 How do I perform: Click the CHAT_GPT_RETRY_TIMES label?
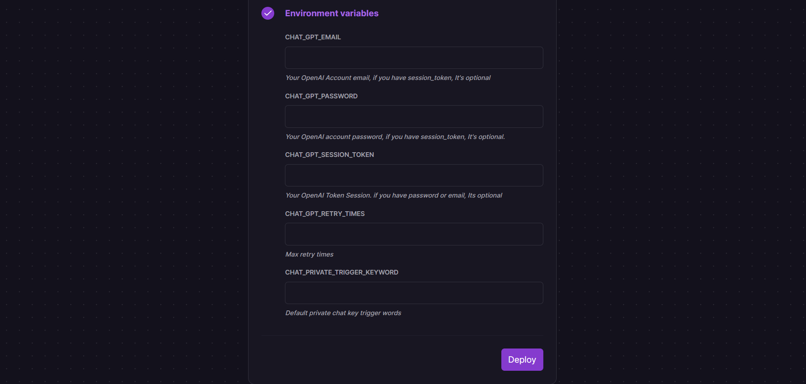click(325, 214)
